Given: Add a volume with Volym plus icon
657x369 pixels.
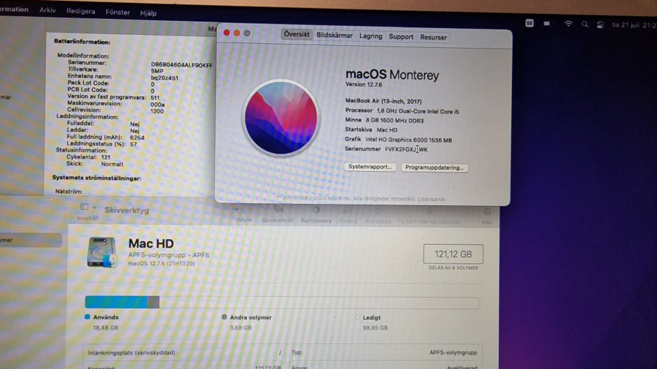Looking at the screenshot, I should click(x=237, y=210).
